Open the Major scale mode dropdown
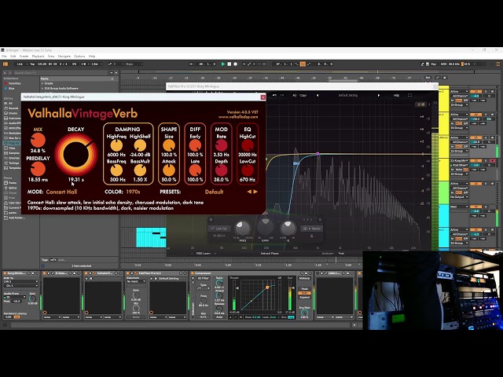The width and height of the screenshot is (503, 377). pos(133,64)
